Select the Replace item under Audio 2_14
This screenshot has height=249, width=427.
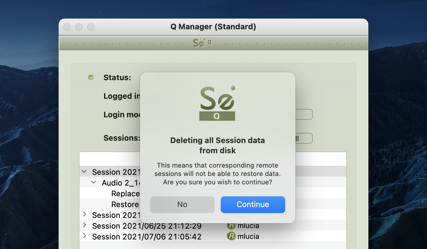point(125,194)
